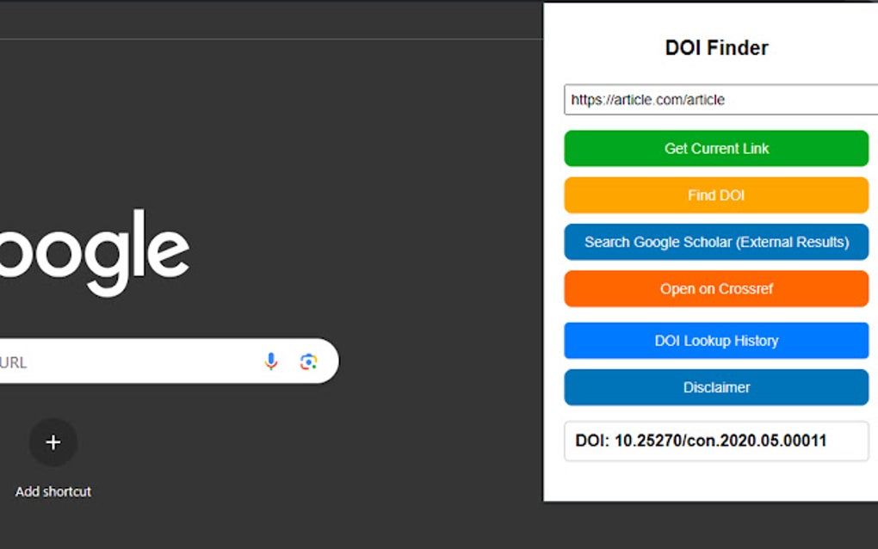The image size is (878, 549).
Task: Open Google Lens visual search icon
Action: point(310,361)
